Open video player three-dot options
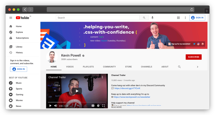 tap(102, 77)
